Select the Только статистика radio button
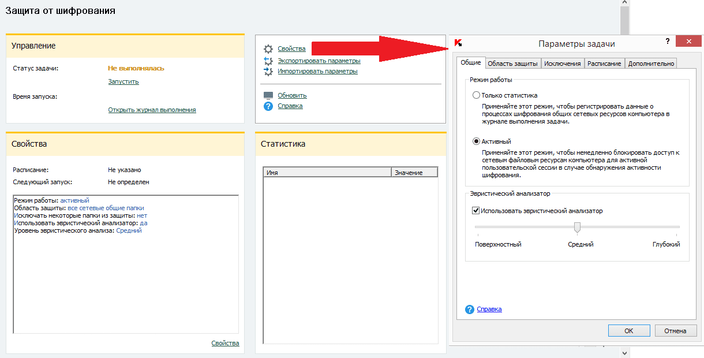The image size is (704, 358). tap(476, 95)
